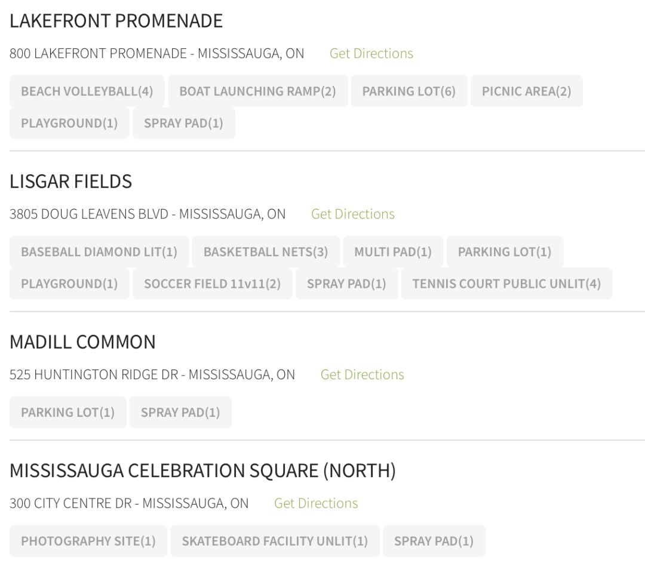
Task: Open Get Directions for Madill Common
Action: click(x=362, y=374)
